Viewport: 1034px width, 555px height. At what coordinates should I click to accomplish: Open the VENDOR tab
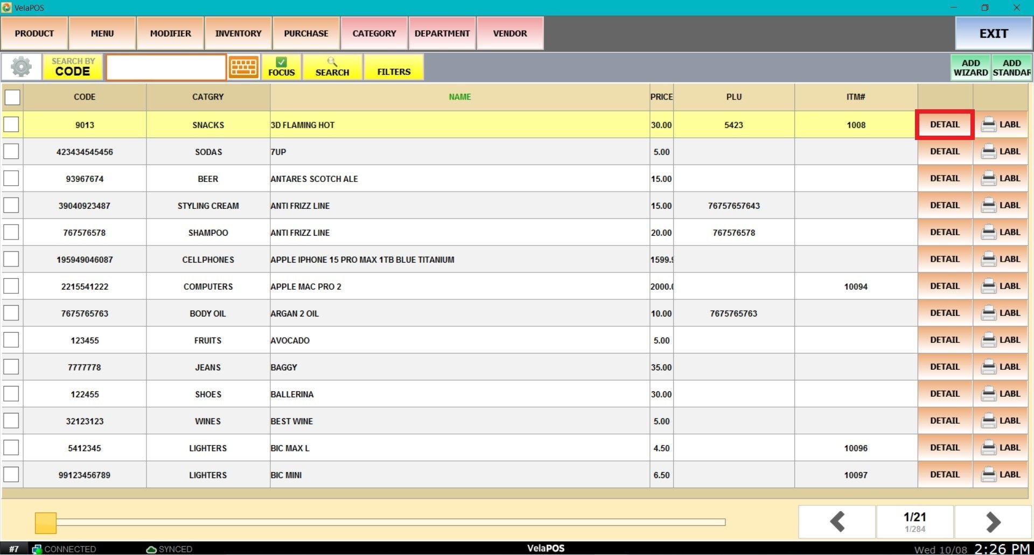pos(509,33)
